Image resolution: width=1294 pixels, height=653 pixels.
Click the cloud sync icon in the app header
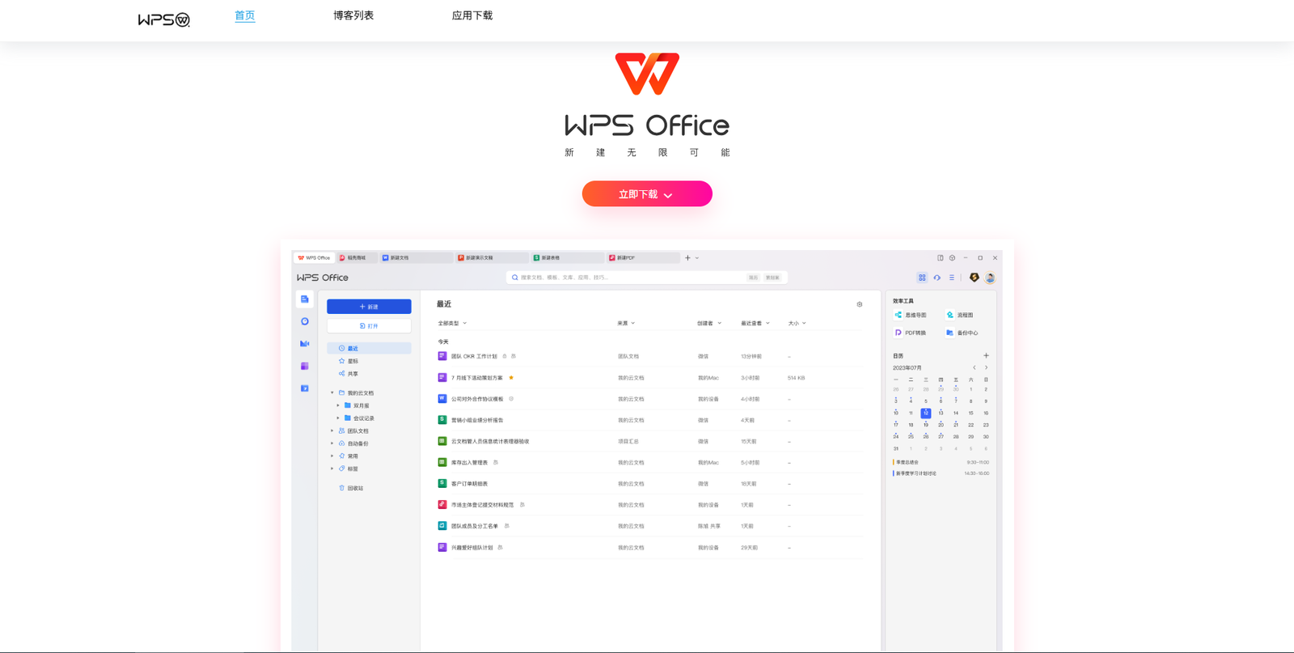937,278
